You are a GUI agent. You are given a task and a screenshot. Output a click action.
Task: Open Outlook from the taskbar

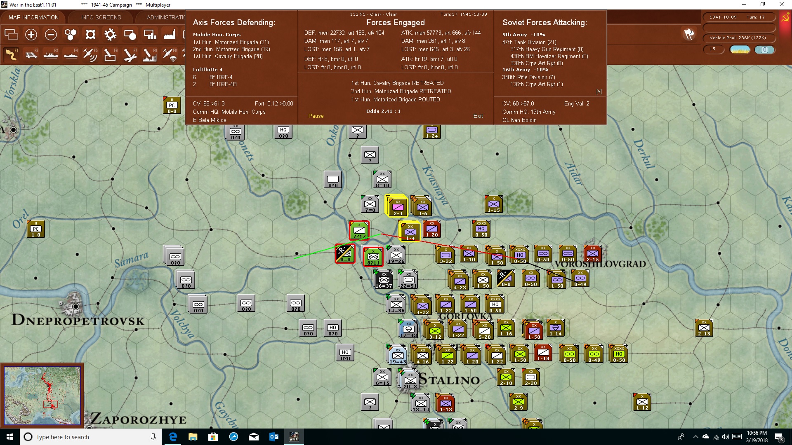[x=273, y=437]
